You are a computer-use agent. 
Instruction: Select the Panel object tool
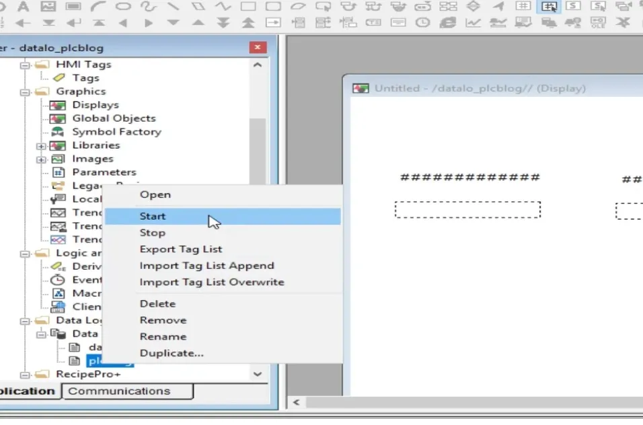click(x=73, y=6)
